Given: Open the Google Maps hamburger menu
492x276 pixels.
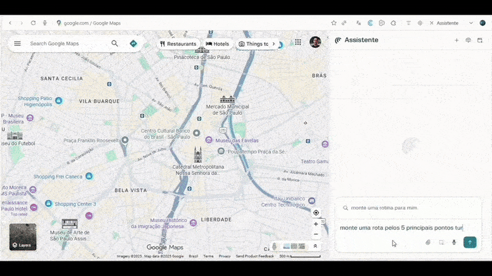Looking at the screenshot, I should pyautogui.click(x=17, y=44).
